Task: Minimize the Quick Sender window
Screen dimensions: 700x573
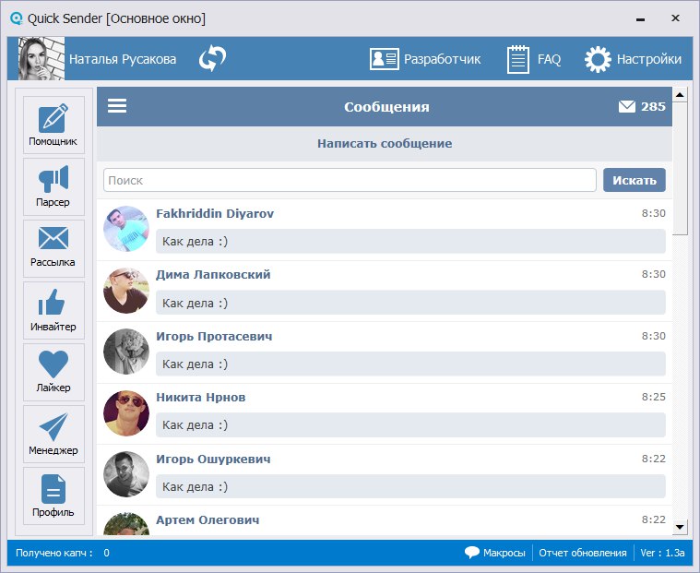Action: (x=641, y=18)
